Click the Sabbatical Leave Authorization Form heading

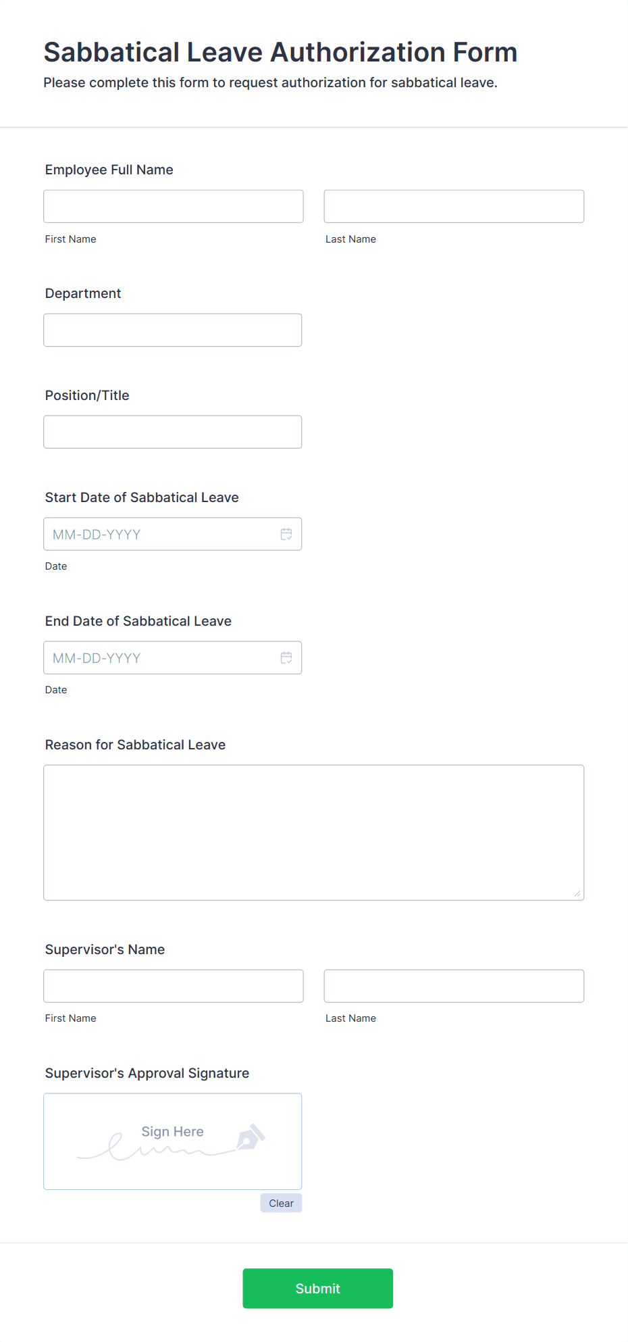click(x=280, y=52)
